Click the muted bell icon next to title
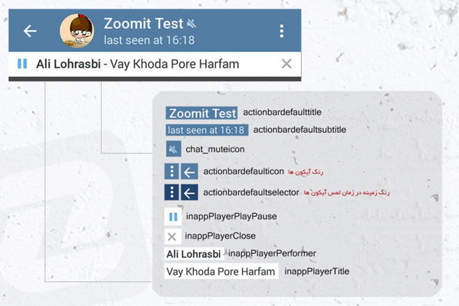Image resolution: width=459 pixels, height=306 pixels. tap(192, 24)
